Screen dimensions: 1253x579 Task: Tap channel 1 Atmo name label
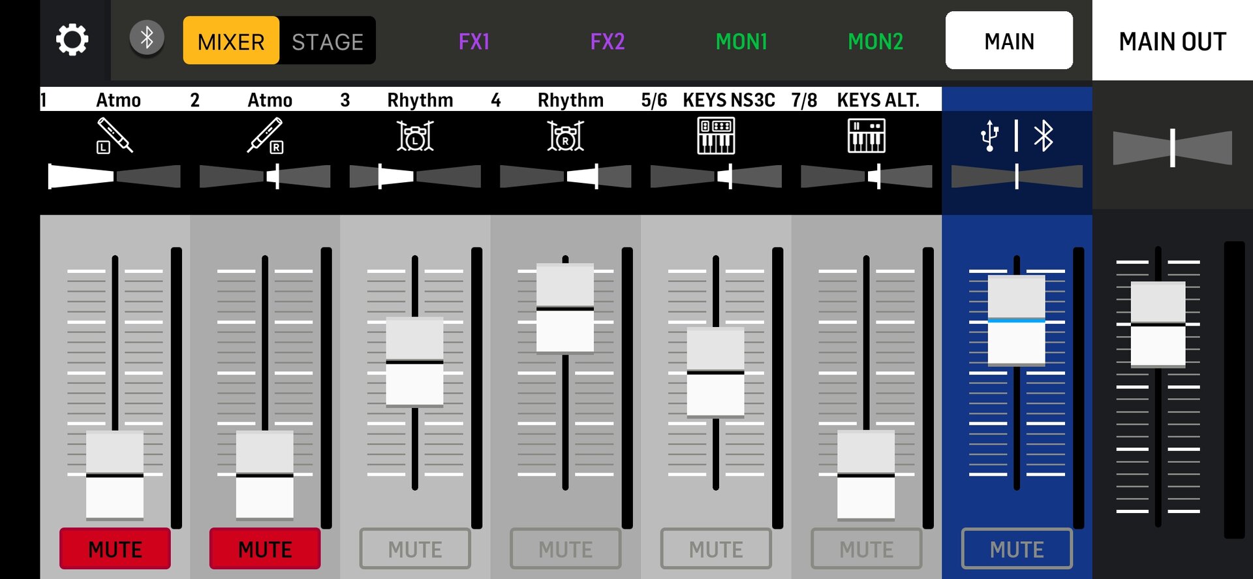click(118, 100)
